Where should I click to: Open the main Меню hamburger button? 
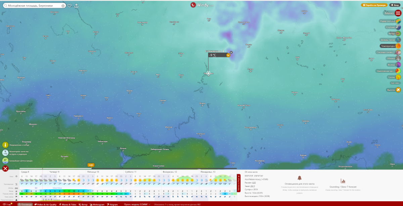pyautogui.click(x=398, y=13)
